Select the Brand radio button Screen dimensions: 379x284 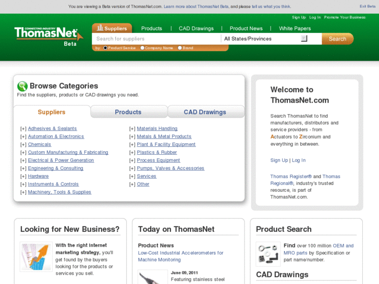[x=180, y=48]
